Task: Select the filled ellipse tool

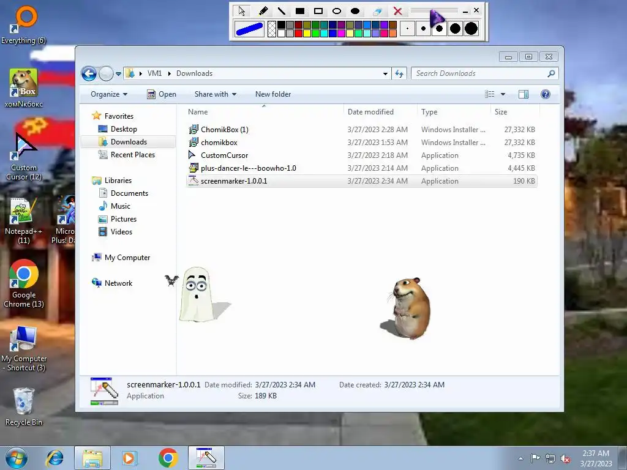Action: pos(355,11)
